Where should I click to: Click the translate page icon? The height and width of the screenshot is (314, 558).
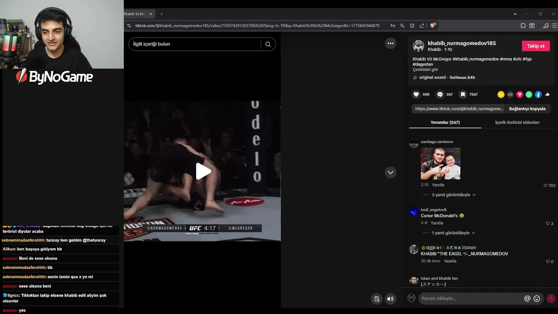click(x=402, y=26)
